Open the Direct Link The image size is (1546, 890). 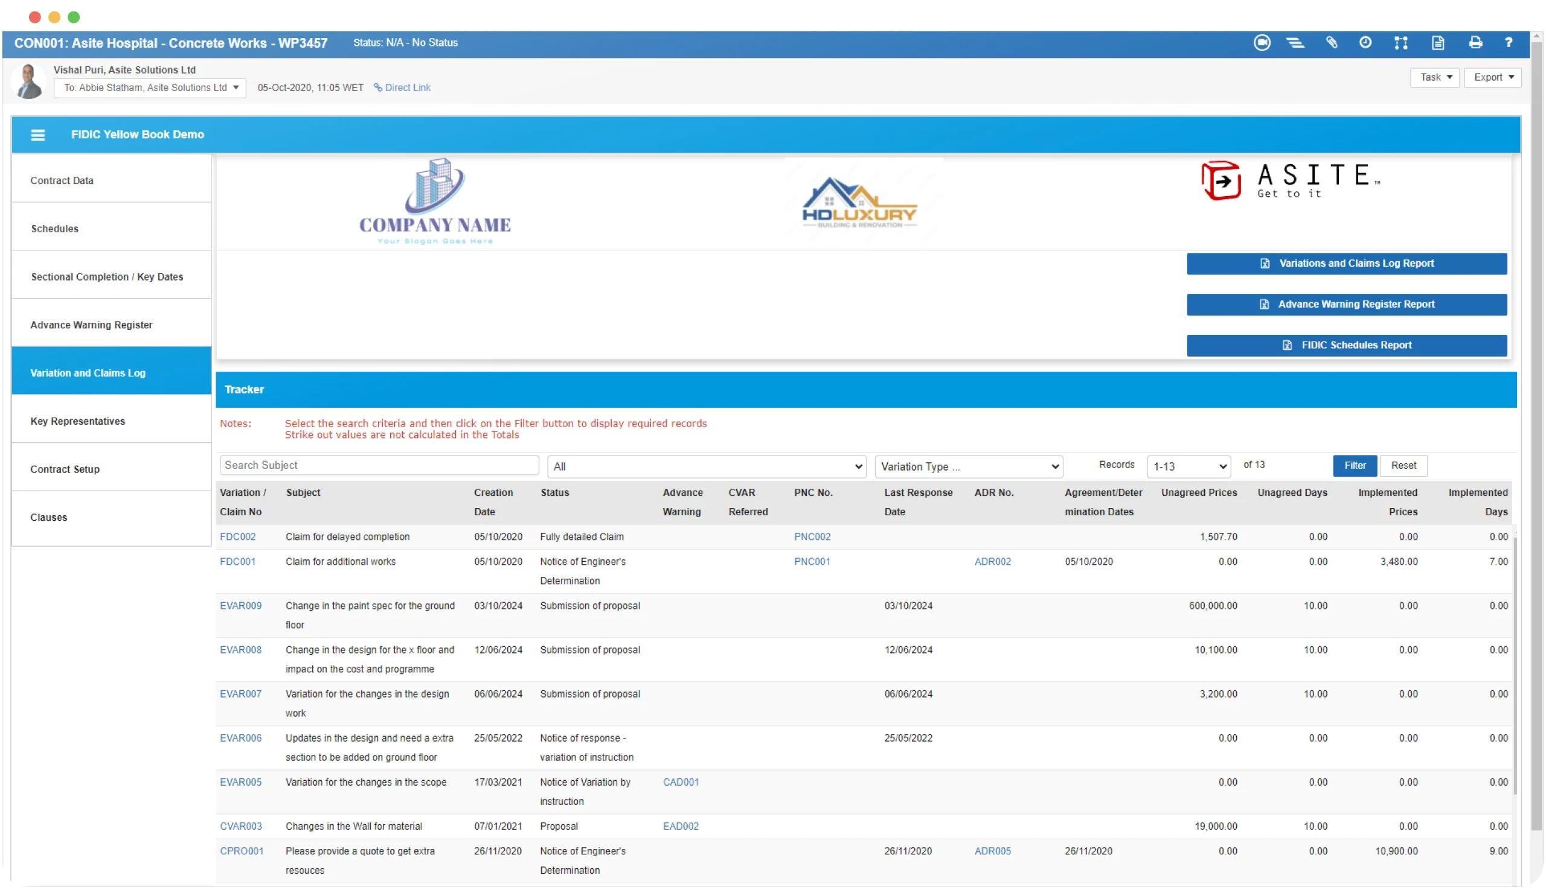[402, 87]
